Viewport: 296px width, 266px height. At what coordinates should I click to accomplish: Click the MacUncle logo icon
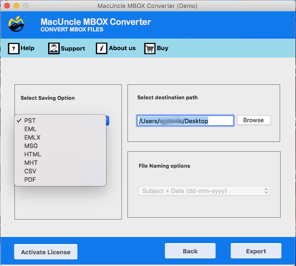16,24
